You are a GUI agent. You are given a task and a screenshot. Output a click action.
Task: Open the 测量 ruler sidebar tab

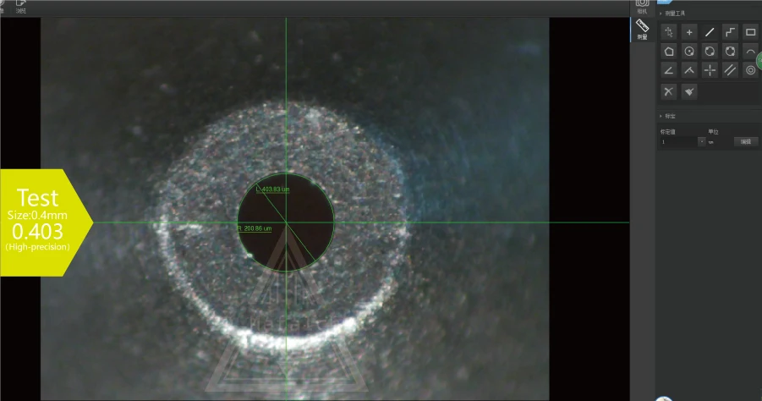coord(642,30)
